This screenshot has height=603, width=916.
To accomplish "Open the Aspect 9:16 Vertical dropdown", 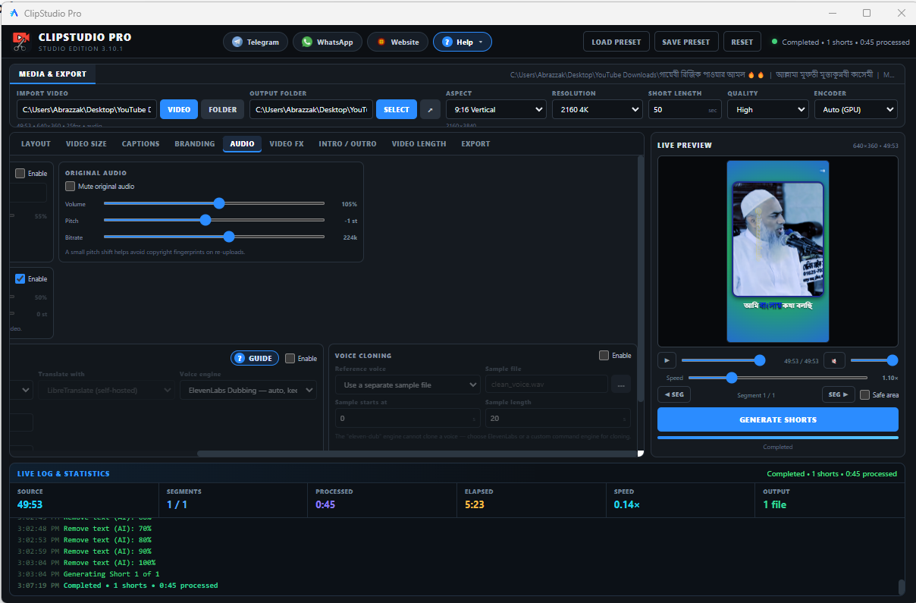I will pos(496,109).
